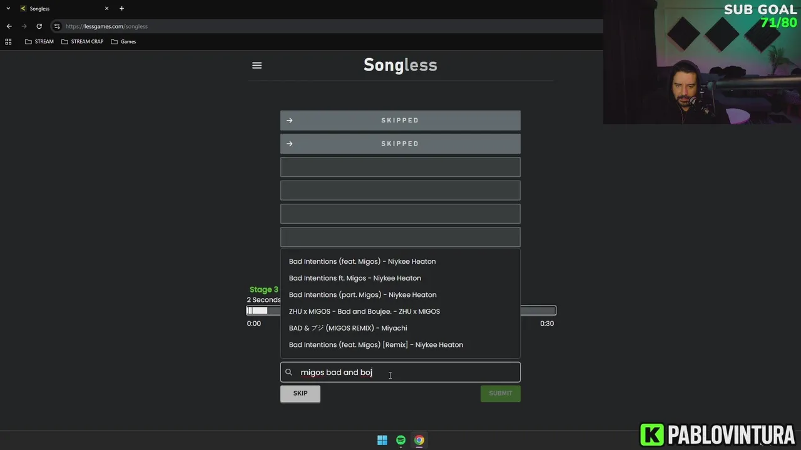801x450 pixels.
Task: Select BAD & (MIGOS REMIX) - Miyachi suggestion
Action: click(x=400, y=328)
